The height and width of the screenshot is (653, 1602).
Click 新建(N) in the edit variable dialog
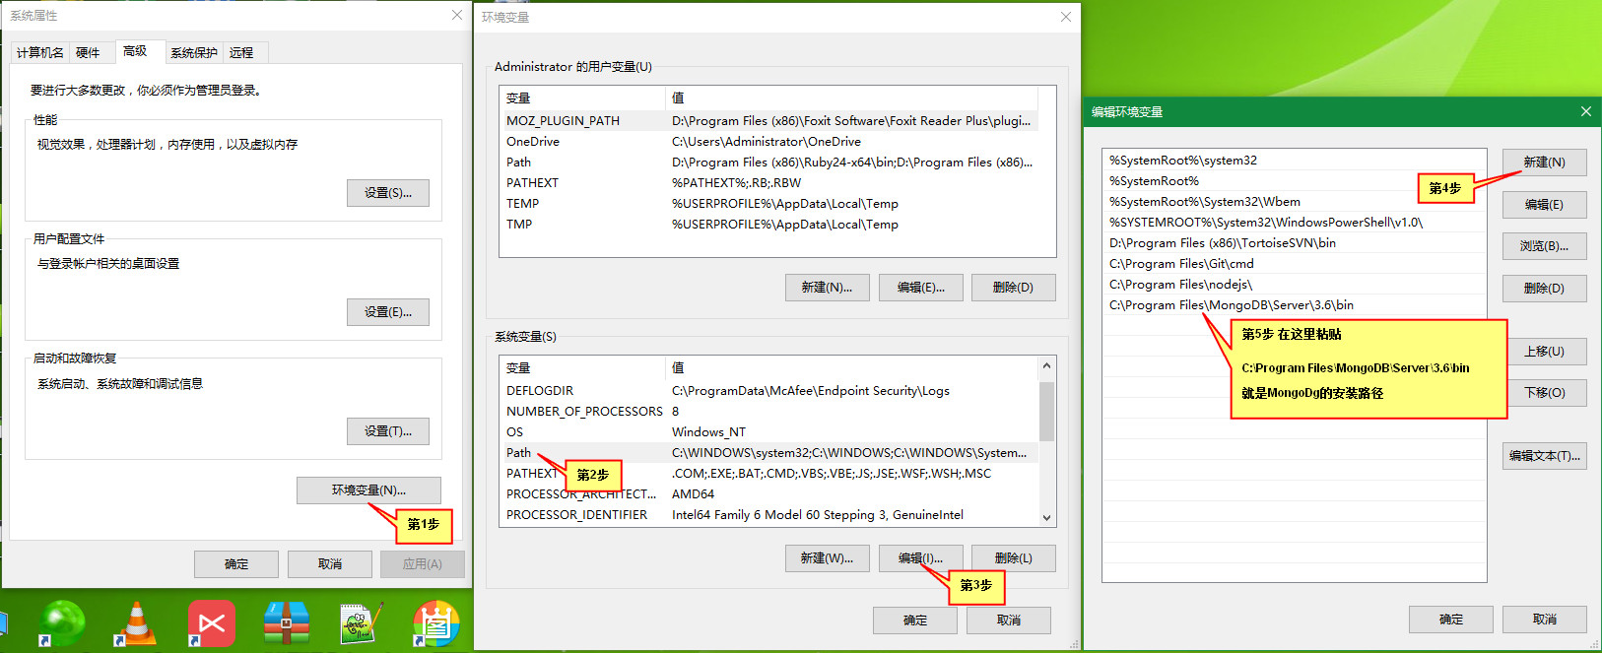point(1545,163)
